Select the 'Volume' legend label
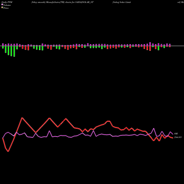The image size is (184, 184). 7,5
